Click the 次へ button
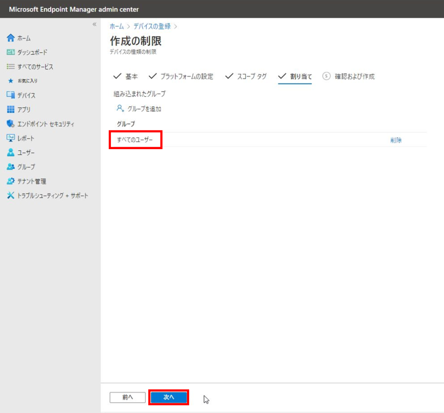444x413 pixels. click(x=169, y=397)
